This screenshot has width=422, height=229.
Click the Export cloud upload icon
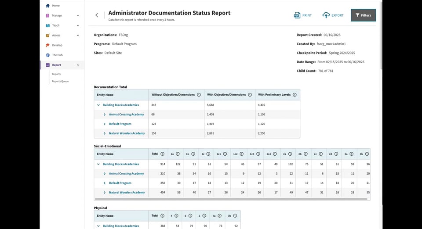point(326,15)
